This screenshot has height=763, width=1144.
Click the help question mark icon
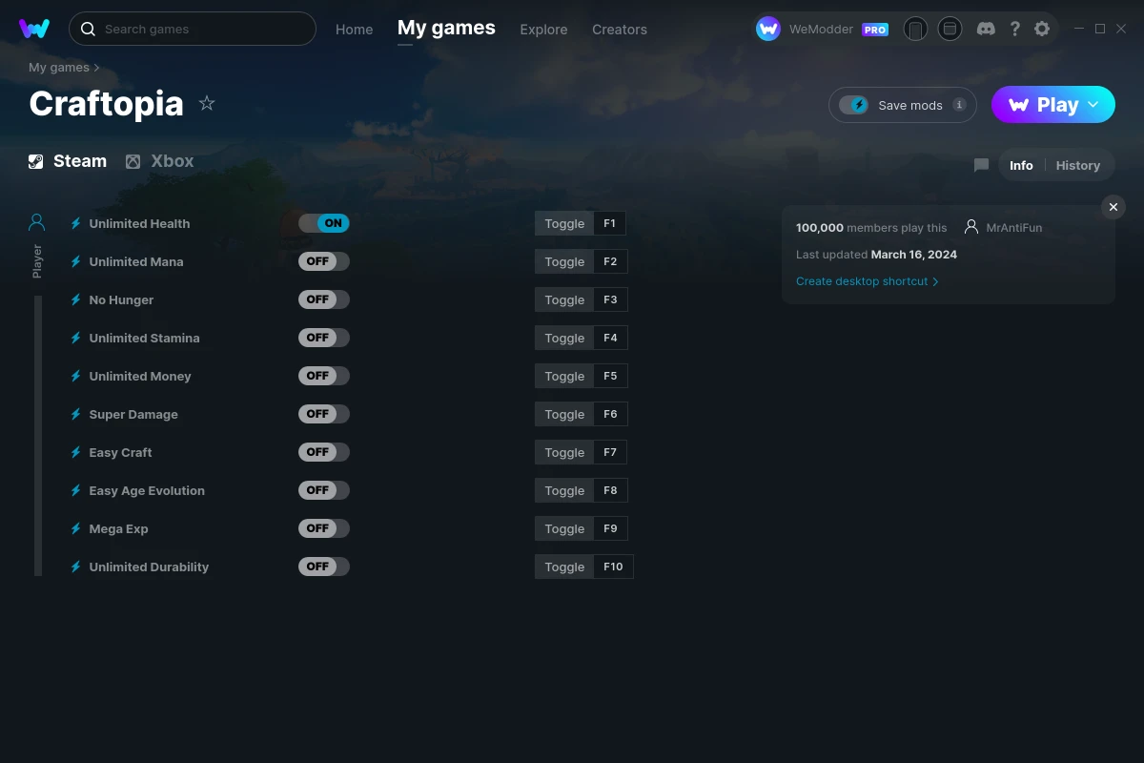(x=1014, y=29)
